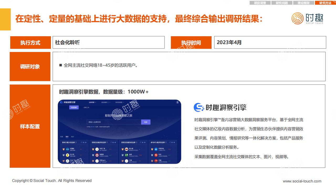This screenshot has width=336, height=189.
Task: Select the highlighted 研究方法 section tab
Action: pos(325,3)
